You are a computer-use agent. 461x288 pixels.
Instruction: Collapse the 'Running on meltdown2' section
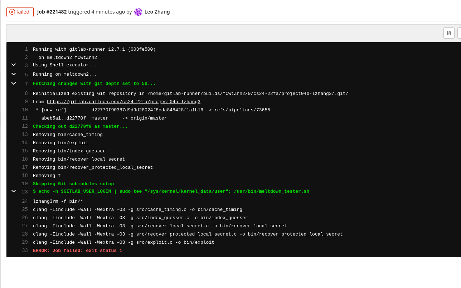[x=14, y=74]
